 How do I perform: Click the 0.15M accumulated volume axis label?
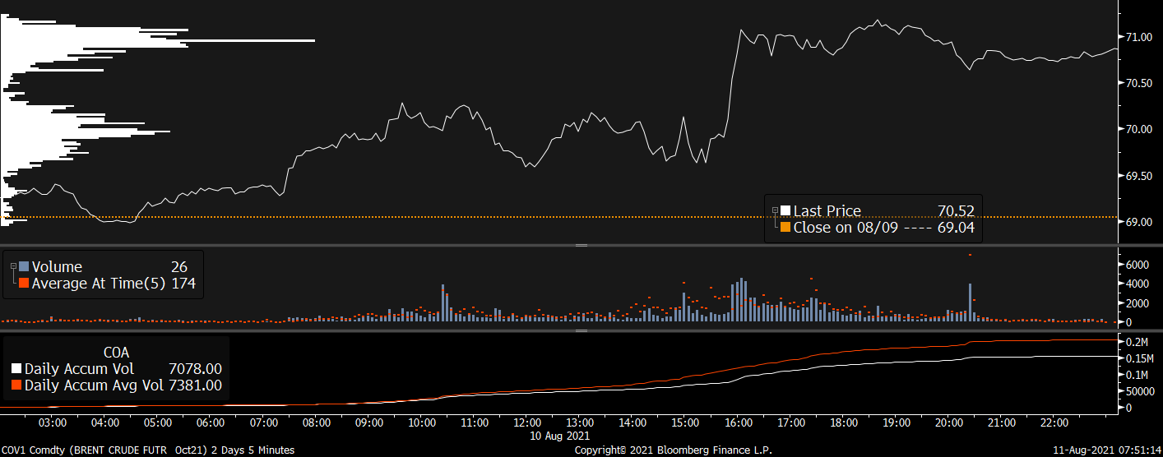pyautogui.click(x=1140, y=358)
